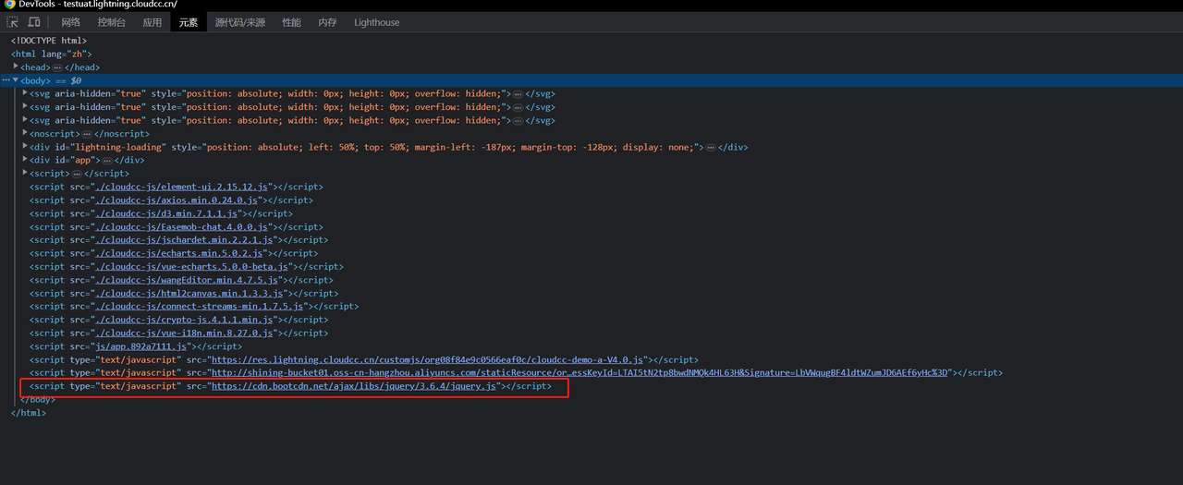Follow the js/app.892a7111.js link

click(140, 346)
